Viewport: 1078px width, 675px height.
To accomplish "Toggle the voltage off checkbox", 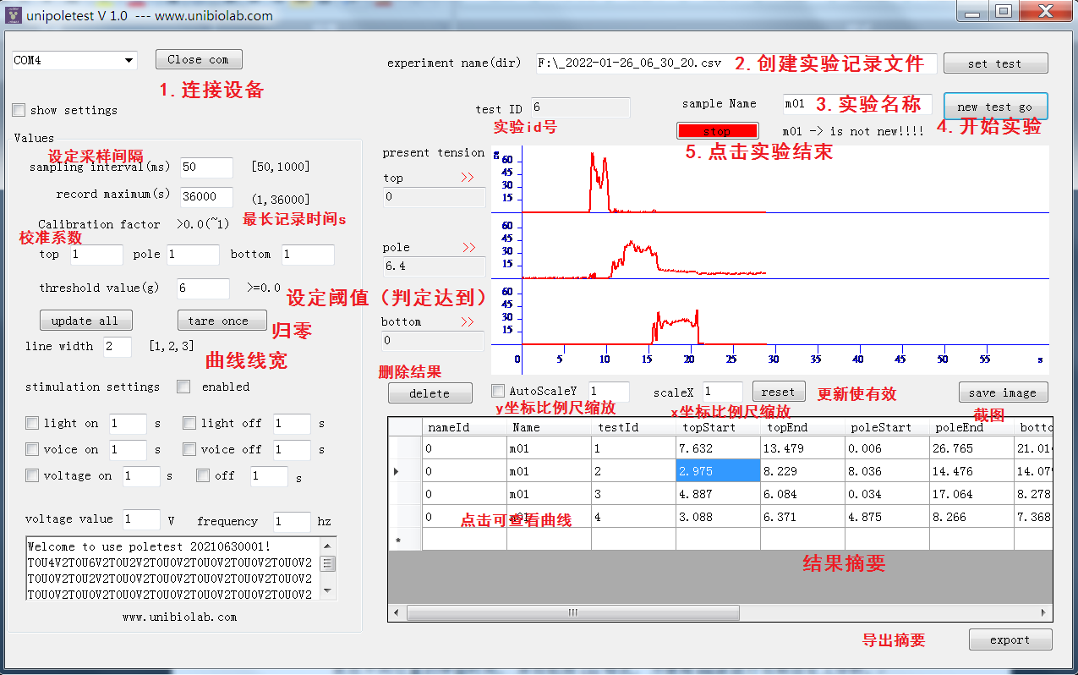I will coord(203,475).
